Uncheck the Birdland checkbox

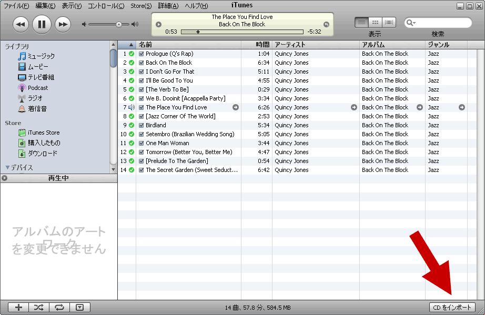[142, 126]
